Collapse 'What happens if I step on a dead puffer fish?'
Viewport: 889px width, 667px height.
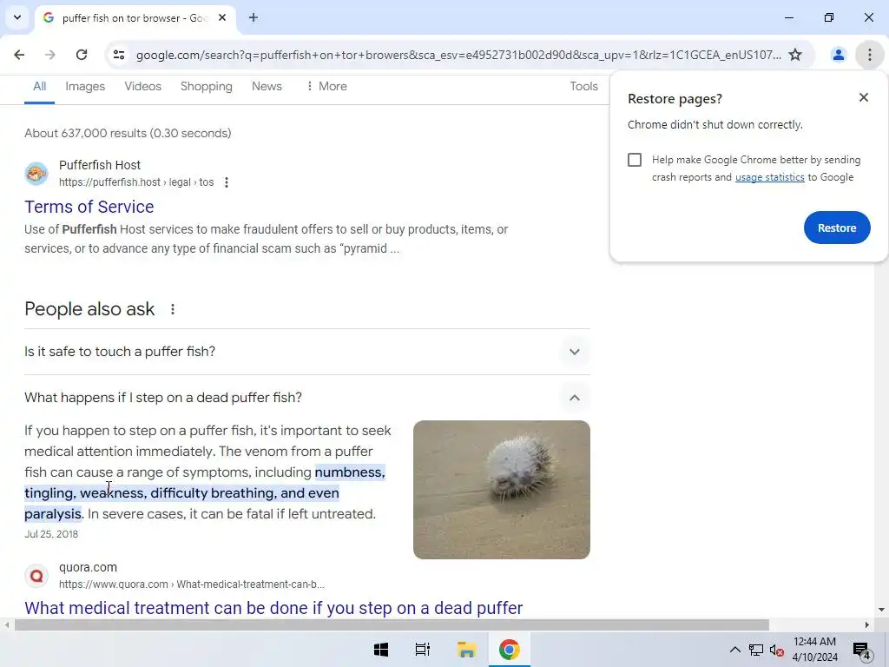pyautogui.click(x=306, y=398)
